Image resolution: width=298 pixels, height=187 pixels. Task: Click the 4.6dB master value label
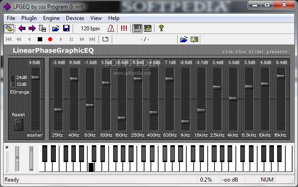[x=35, y=63]
